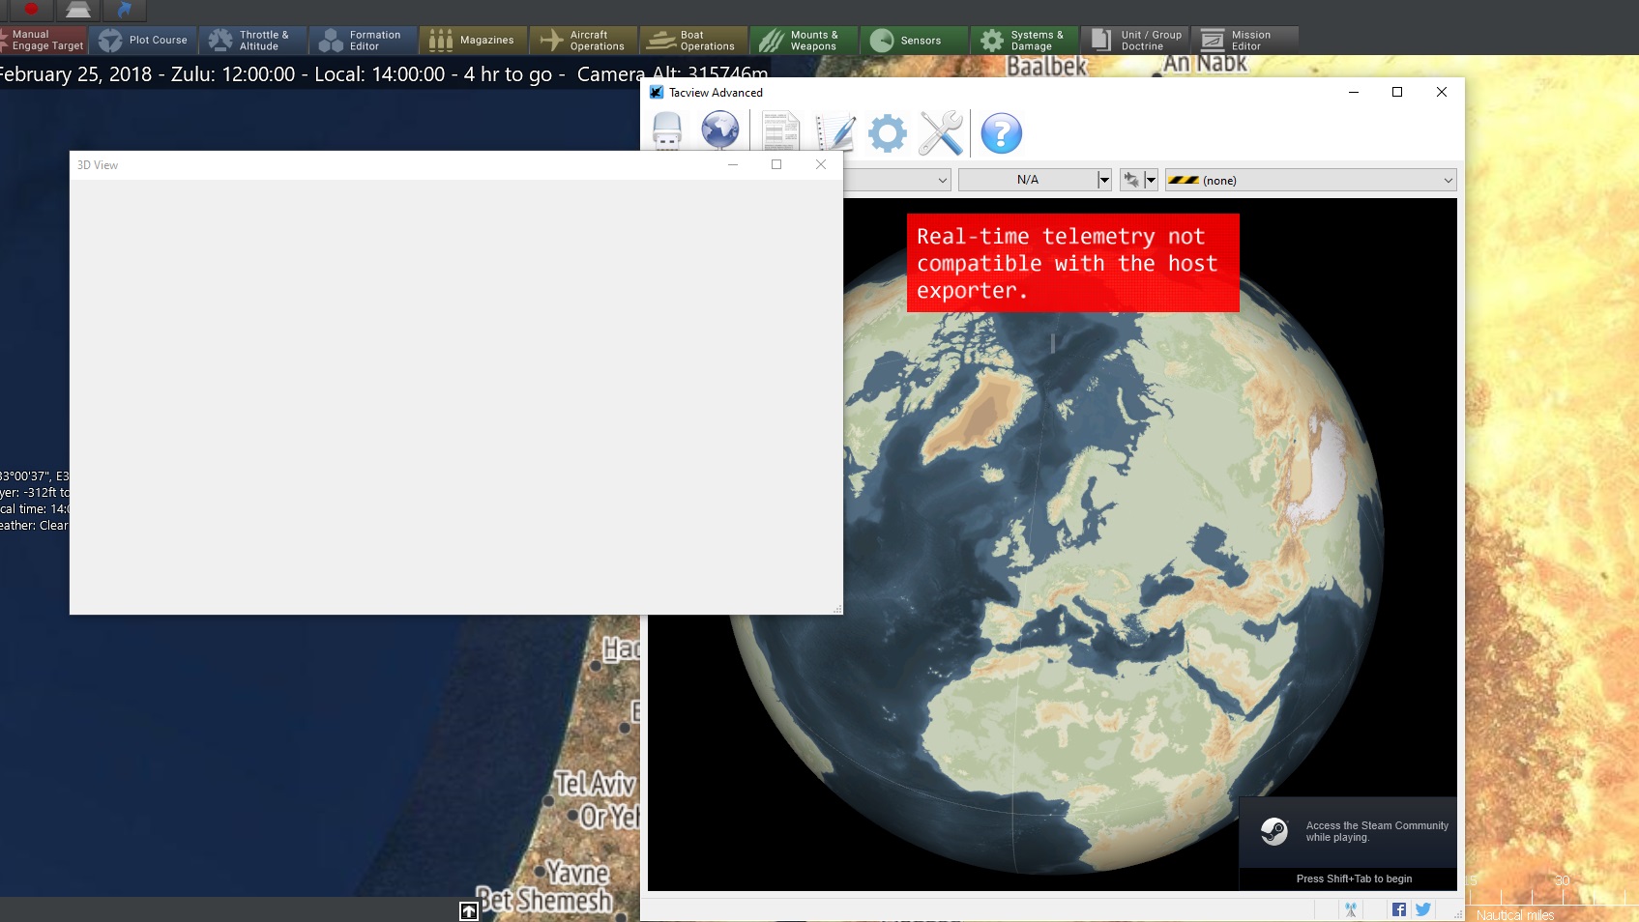
Task: Open Tacview help question mark icon
Action: pos(1002,133)
